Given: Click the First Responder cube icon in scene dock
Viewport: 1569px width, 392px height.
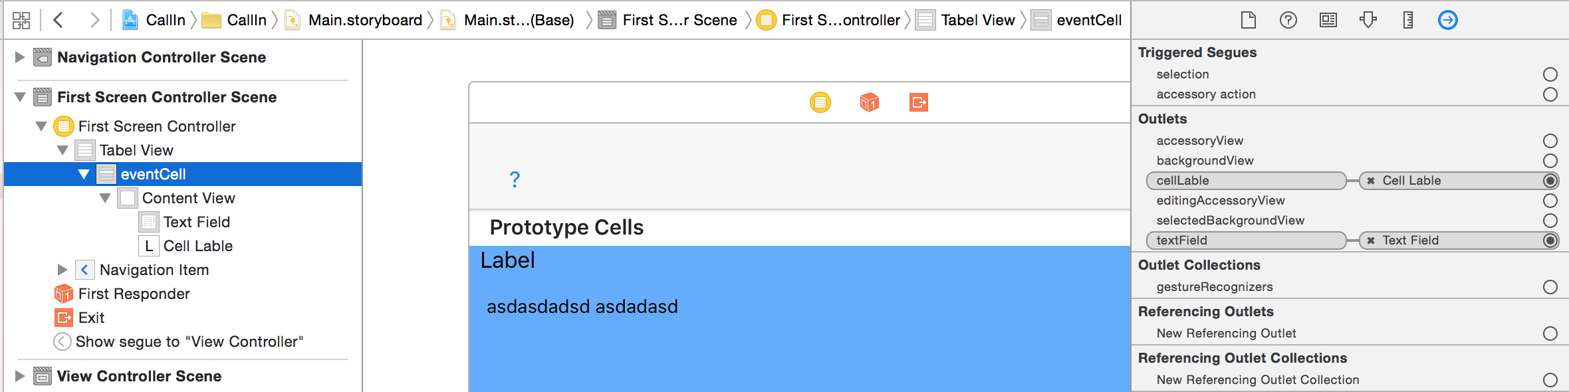Looking at the screenshot, I should point(869,102).
